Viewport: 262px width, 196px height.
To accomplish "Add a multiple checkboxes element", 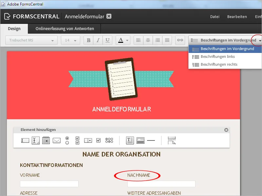I will (77, 140).
